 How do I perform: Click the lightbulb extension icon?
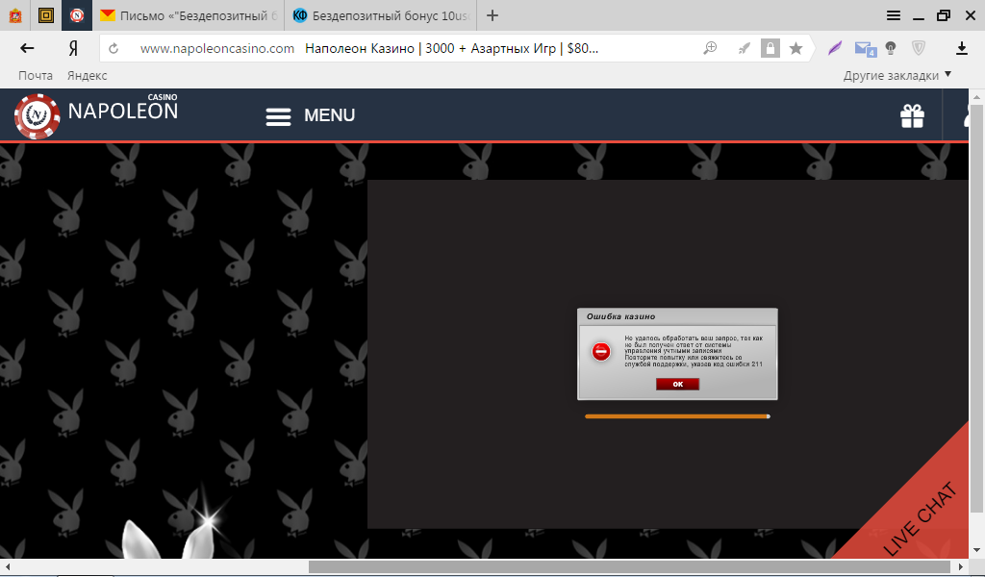coord(890,48)
